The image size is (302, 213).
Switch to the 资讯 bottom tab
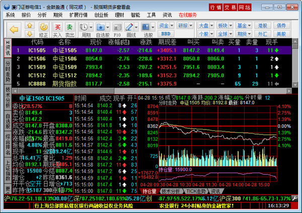click(215, 191)
